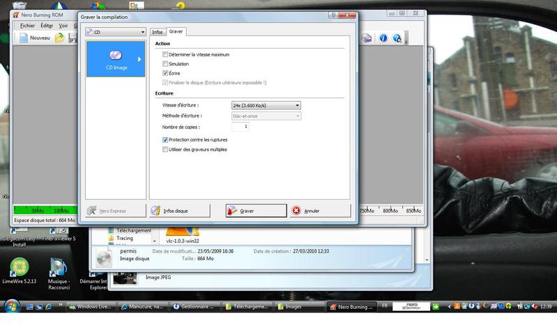Click the Nouveau toolbar icon
Screen dimensions: 557x336
35,38
